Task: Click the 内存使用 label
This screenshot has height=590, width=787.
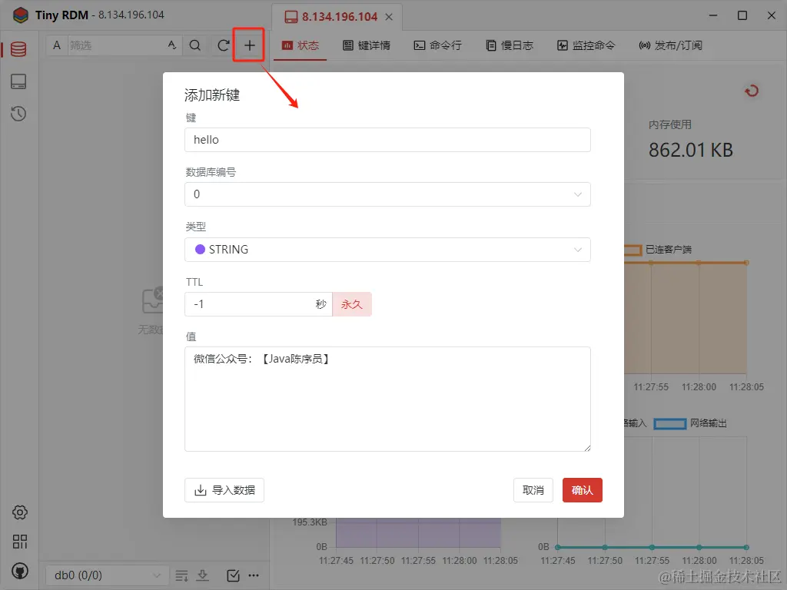Action: pos(669,124)
